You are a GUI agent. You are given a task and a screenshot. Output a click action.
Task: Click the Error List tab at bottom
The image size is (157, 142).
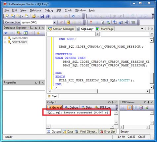coord(108,132)
